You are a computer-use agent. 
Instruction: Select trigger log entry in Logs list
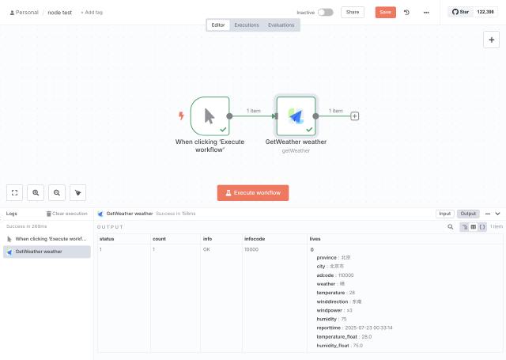pos(46,238)
